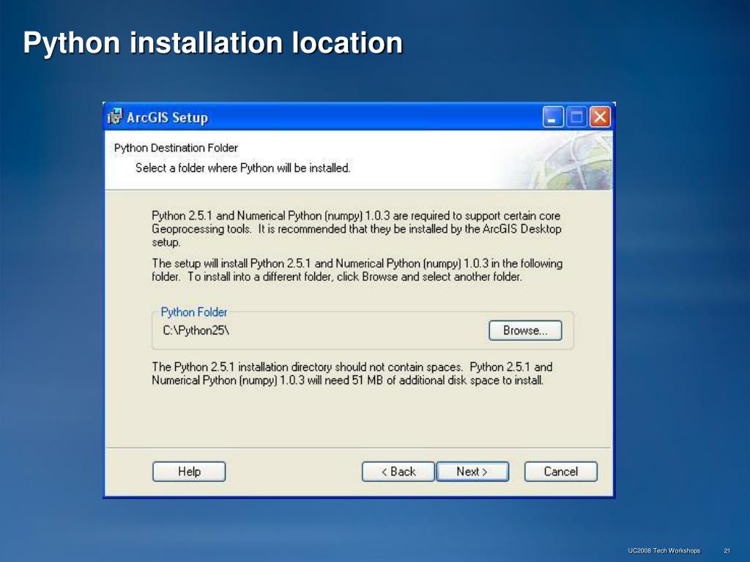Minimize the ArcGIS Setup window

click(552, 117)
